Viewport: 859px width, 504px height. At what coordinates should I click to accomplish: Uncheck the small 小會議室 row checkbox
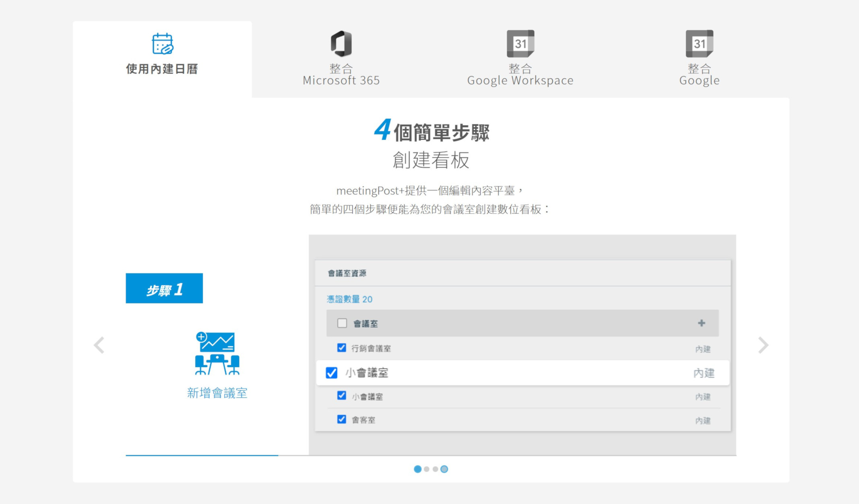click(x=342, y=395)
